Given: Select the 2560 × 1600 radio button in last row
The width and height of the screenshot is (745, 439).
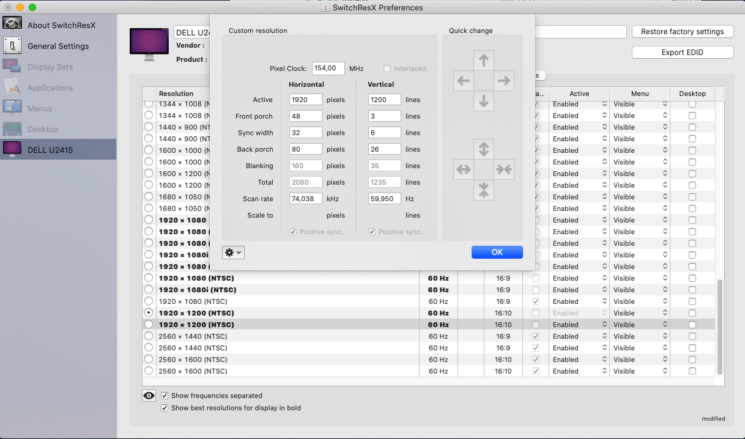Looking at the screenshot, I should (149, 371).
